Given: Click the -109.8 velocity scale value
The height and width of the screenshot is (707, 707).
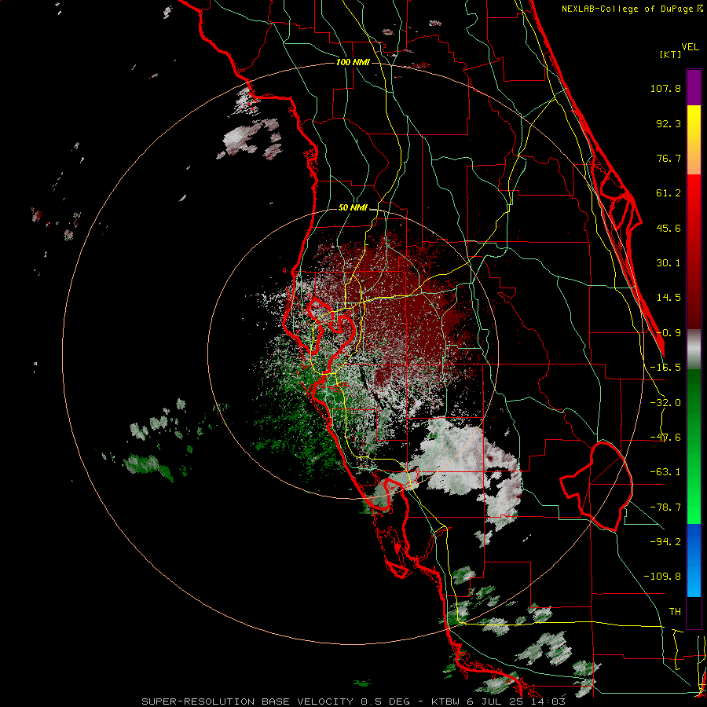Looking at the screenshot, I should coord(662,577).
